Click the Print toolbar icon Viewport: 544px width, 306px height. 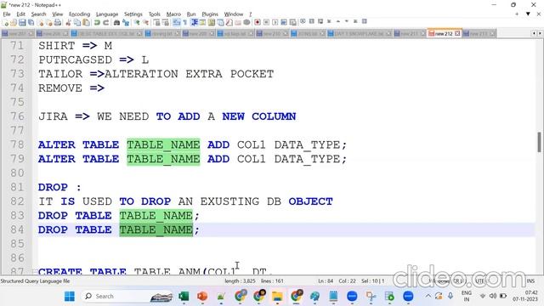click(58, 23)
